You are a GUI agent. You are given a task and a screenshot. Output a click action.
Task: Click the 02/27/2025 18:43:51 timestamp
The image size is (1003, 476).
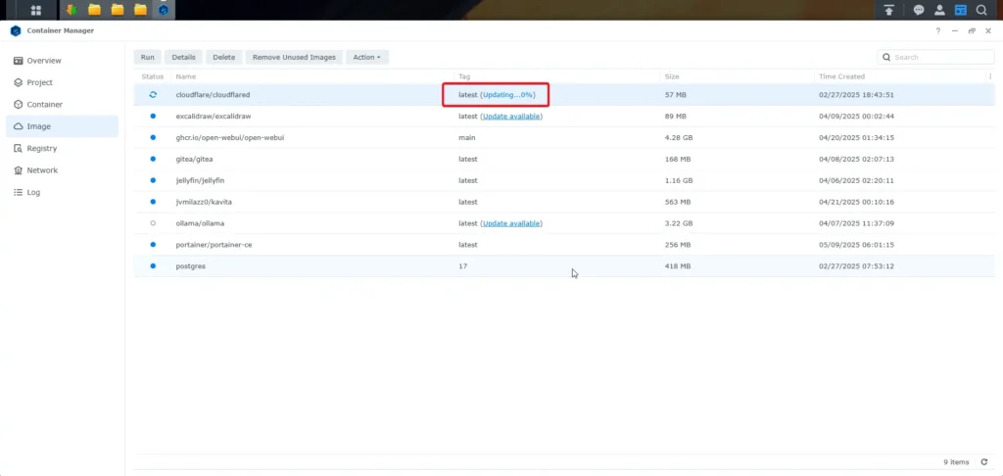(856, 95)
